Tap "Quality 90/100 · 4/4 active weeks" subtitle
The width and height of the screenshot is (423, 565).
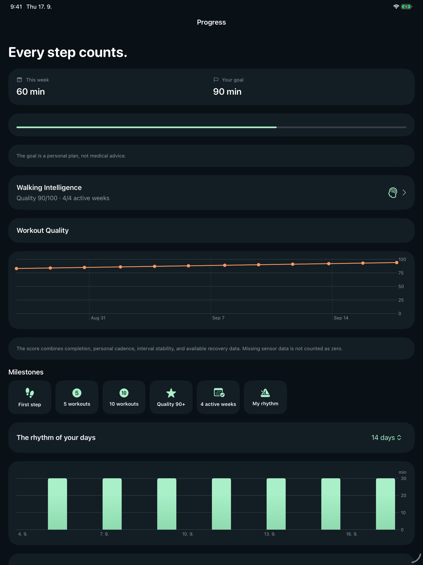63,198
